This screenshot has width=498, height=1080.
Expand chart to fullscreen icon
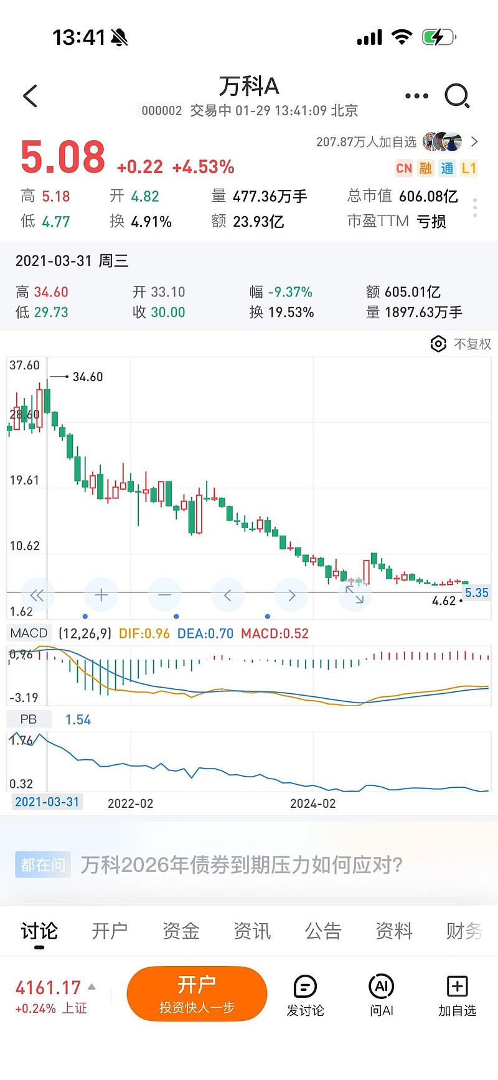[355, 595]
